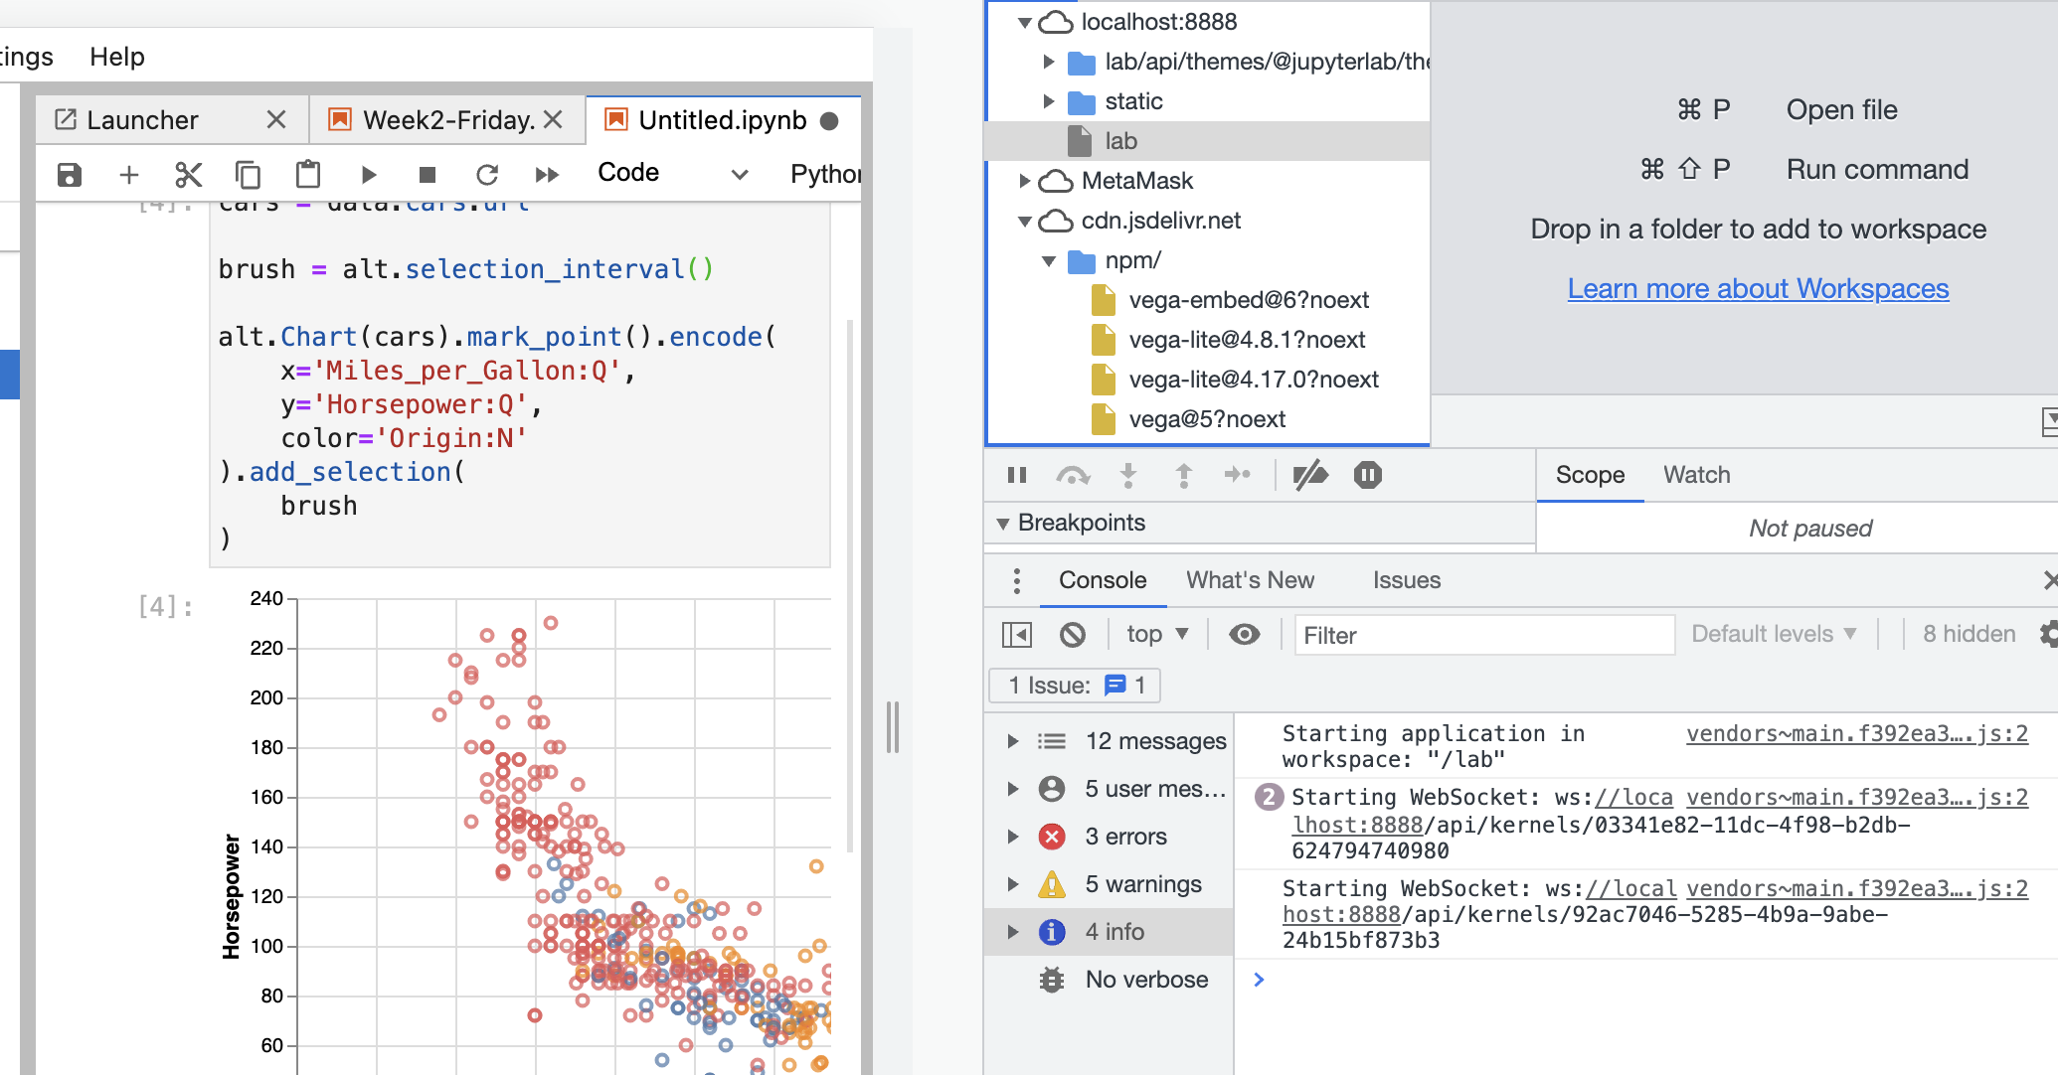The image size is (2058, 1075).
Task: Cut the selected notebook cell
Action: [x=188, y=174]
